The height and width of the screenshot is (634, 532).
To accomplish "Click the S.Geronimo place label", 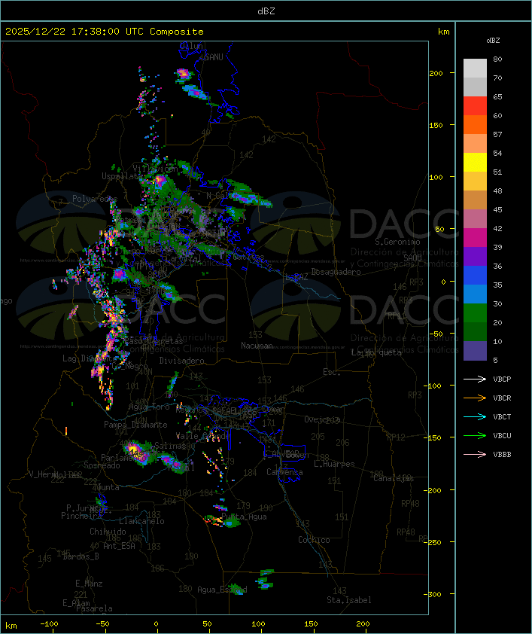I will [x=397, y=242].
